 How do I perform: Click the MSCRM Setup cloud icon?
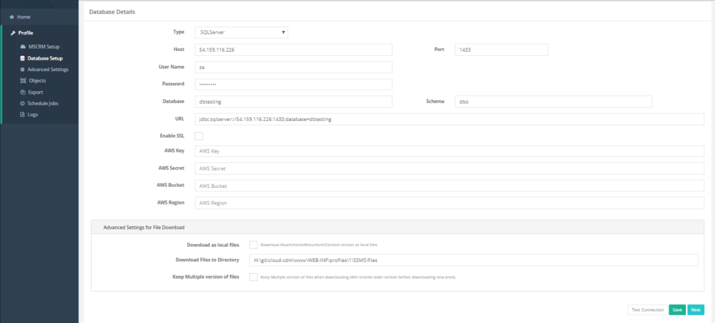click(x=23, y=46)
